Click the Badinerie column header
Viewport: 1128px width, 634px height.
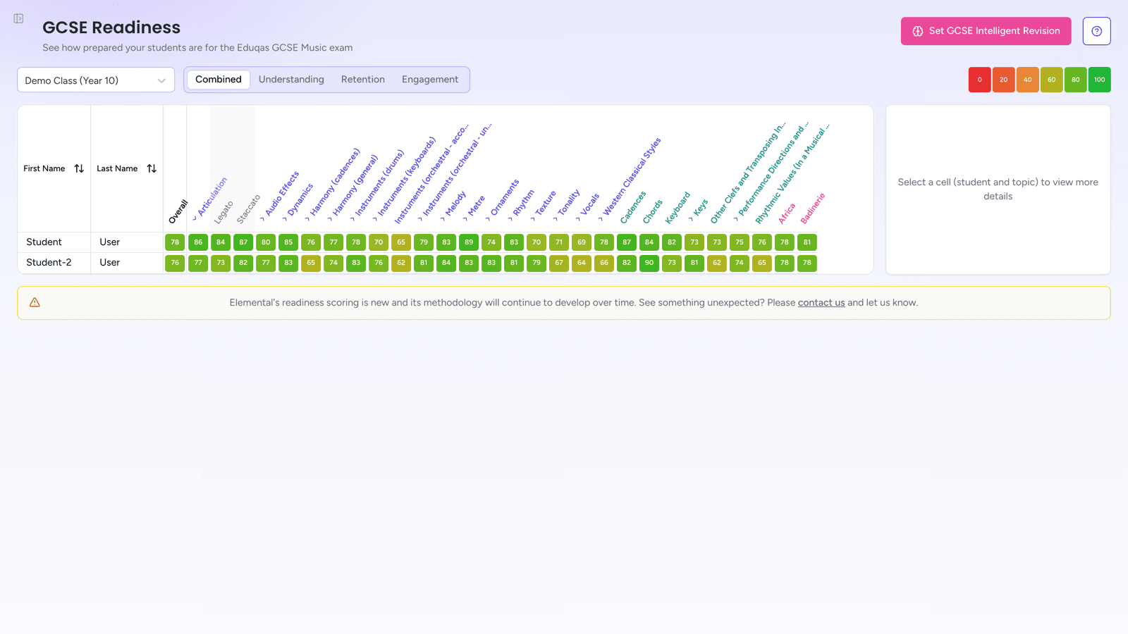pyautogui.click(x=812, y=209)
